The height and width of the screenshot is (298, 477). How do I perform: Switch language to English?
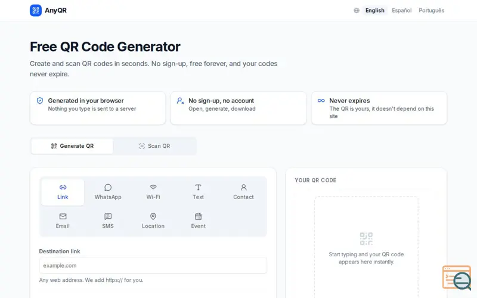pos(375,10)
